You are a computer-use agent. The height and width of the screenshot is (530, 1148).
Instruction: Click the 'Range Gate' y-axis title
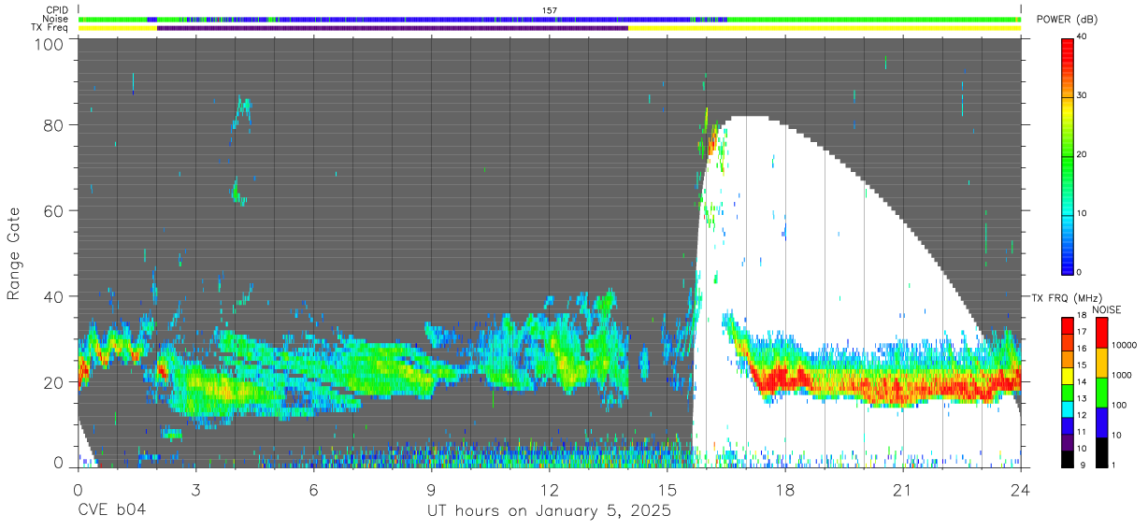(x=14, y=253)
